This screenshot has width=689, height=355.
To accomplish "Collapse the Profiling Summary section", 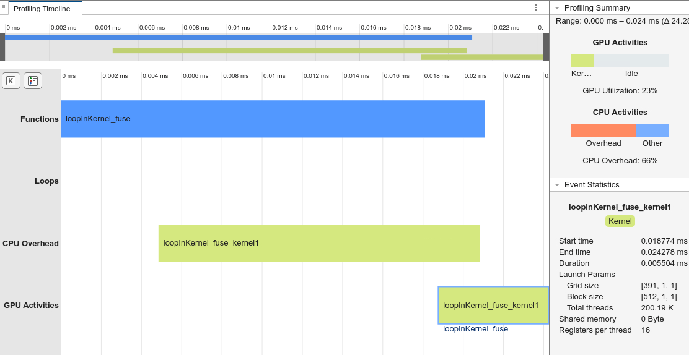I will [557, 8].
